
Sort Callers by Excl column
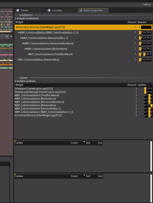[100, 143]
